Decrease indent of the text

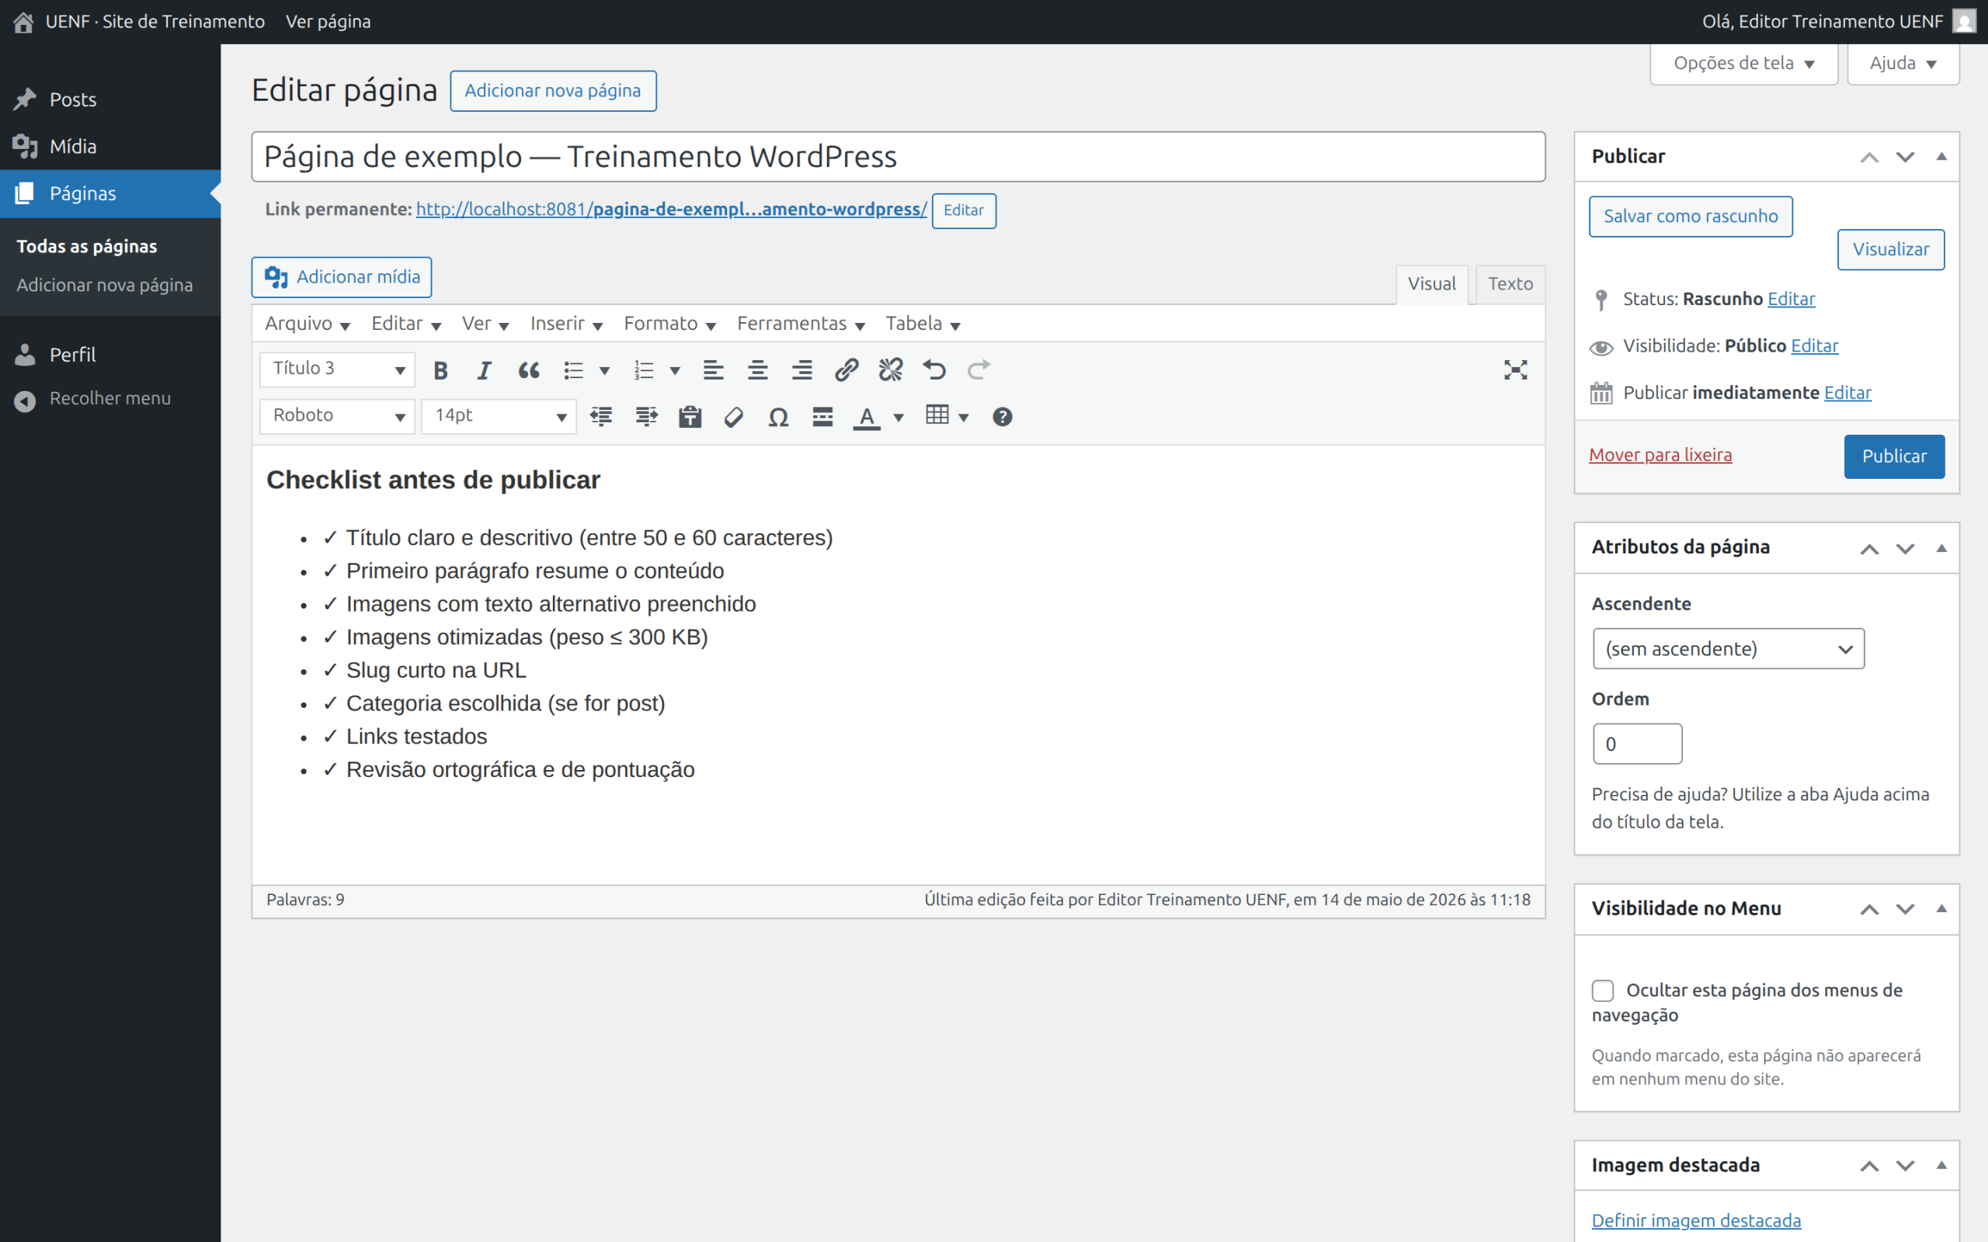coord(601,418)
